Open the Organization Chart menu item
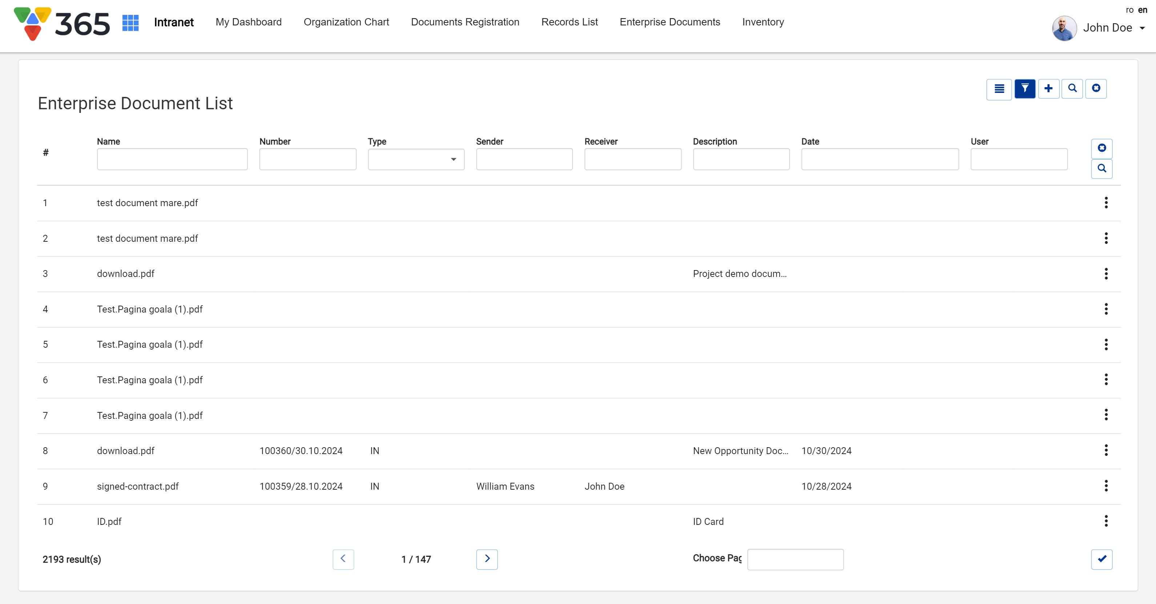The image size is (1156, 604). point(346,22)
